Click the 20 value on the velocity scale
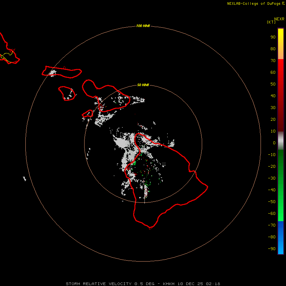 click(273, 119)
